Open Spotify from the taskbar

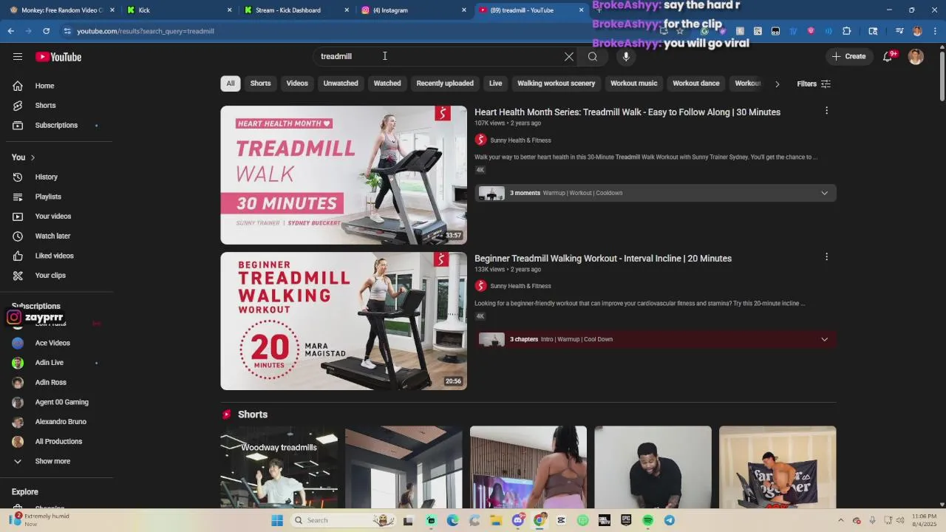tap(647, 520)
